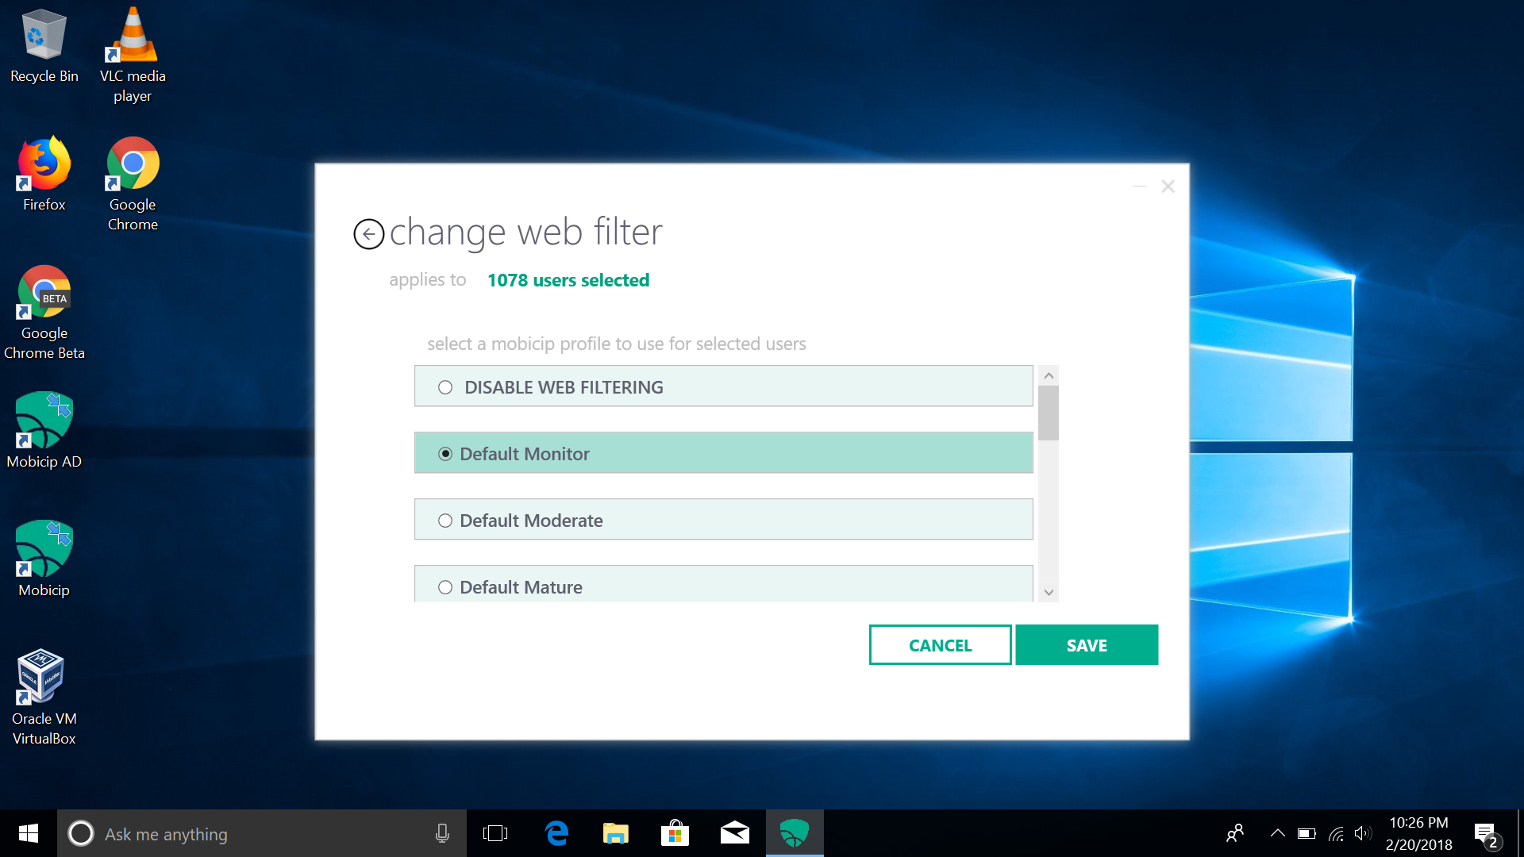Show hidden system tray icons
This screenshot has width=1524, height=857.
pyautogui.click(x=1277, y=833)
